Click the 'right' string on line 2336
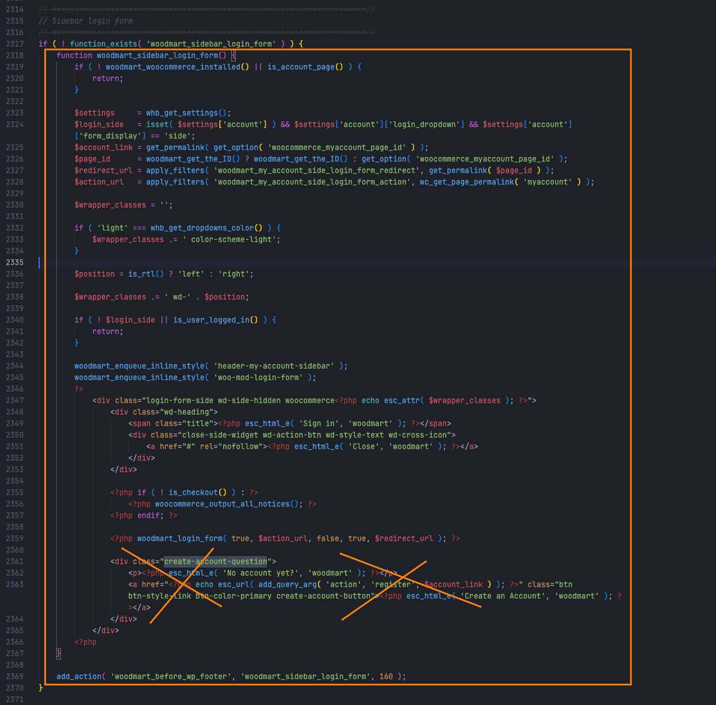Screen dimensions: 716x705 pyautogui.click(x=233, y=274)
